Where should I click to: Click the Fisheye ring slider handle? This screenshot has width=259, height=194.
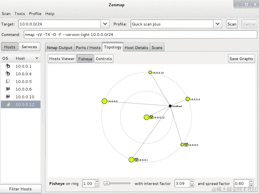point(107,183)
